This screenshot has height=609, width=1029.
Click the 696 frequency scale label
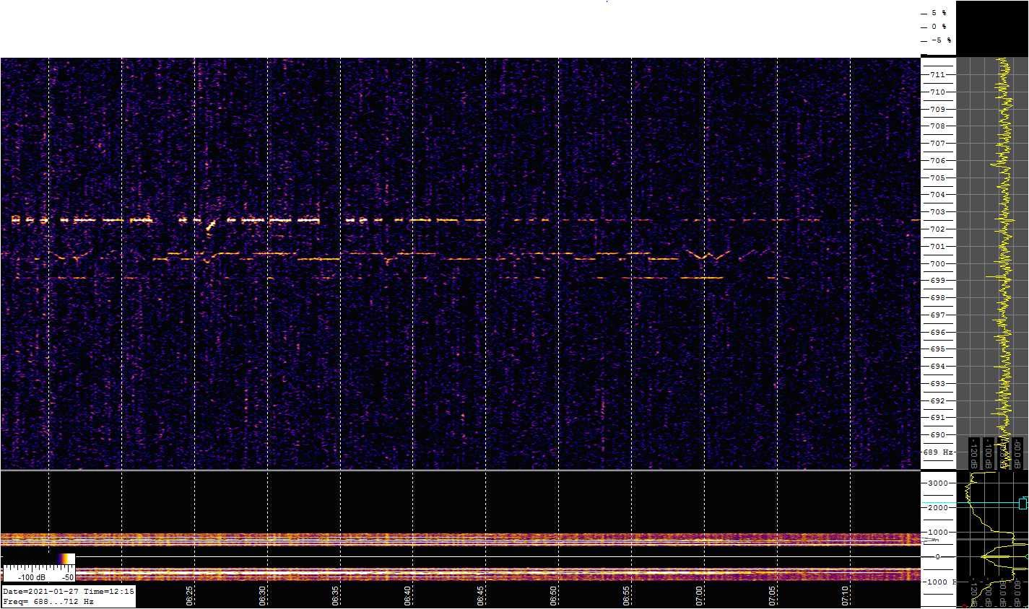pyautogui.click(x=938, y=333)
